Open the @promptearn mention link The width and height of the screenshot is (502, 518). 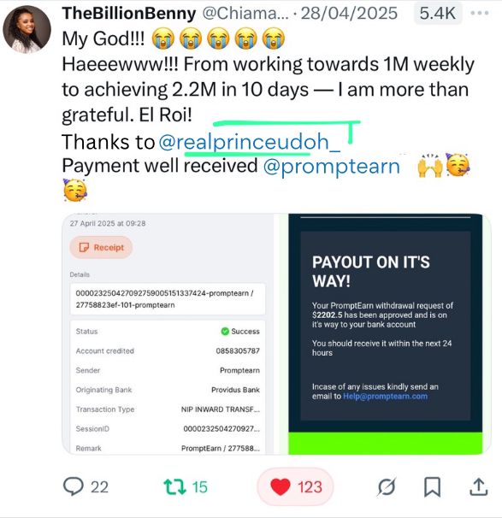(332, 166)
